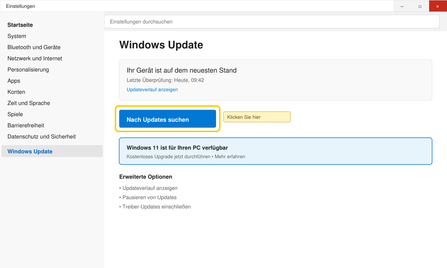Open the Apps settings category

click(x=14, y=81)
